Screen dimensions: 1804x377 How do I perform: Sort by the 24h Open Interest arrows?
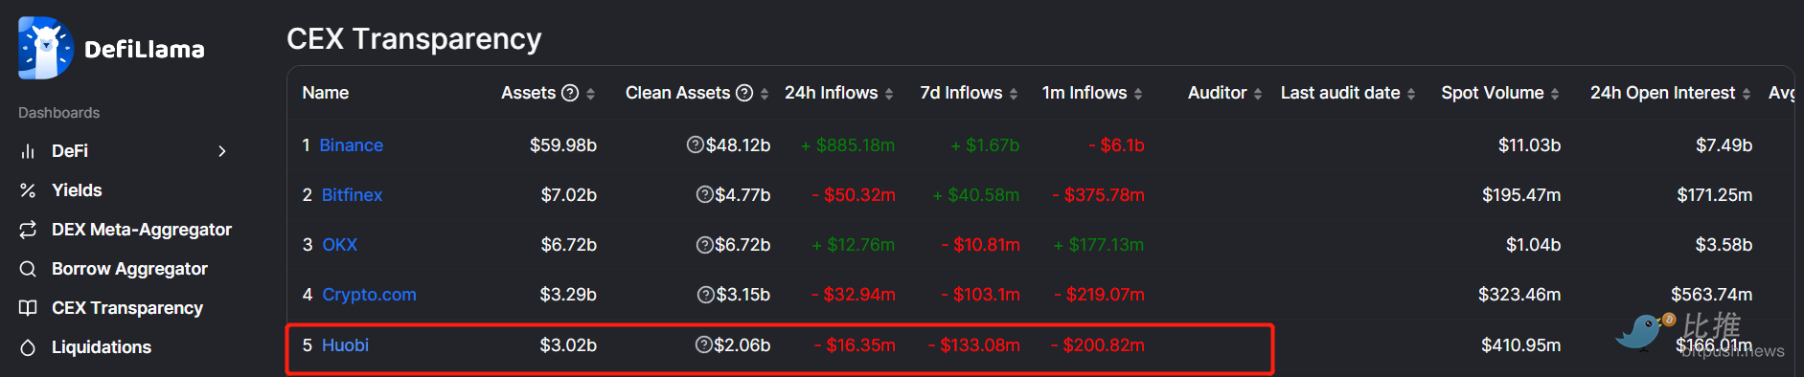[x=1747, y=94]
